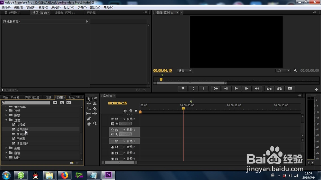This screenshot has width=321, height=180.
Task: Expand the 视频 effects folder
Action: [x=6, y=110]
